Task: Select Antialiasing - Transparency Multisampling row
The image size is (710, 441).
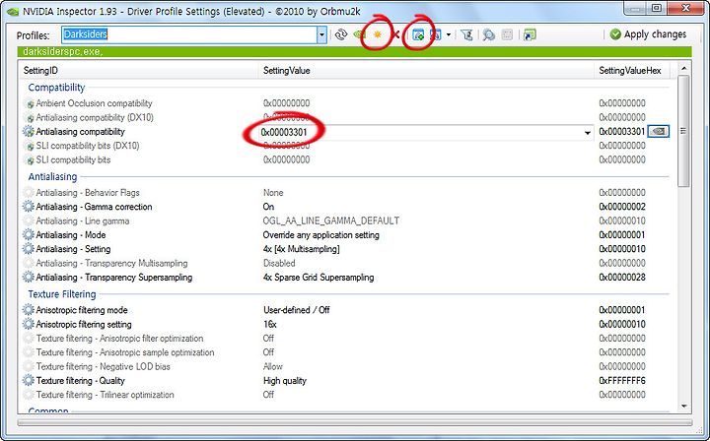Action: (x=111, y=263)
